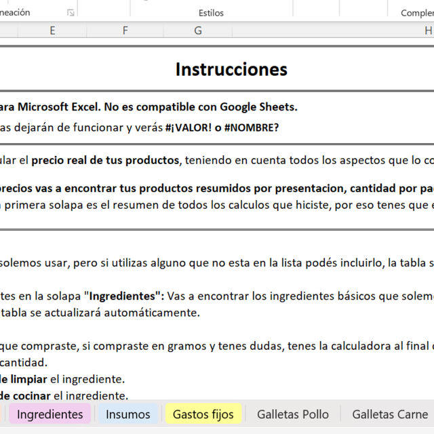Click the row 'tabla se actualizará automáticamente'
434x434 pixels.
click(102, 313)
